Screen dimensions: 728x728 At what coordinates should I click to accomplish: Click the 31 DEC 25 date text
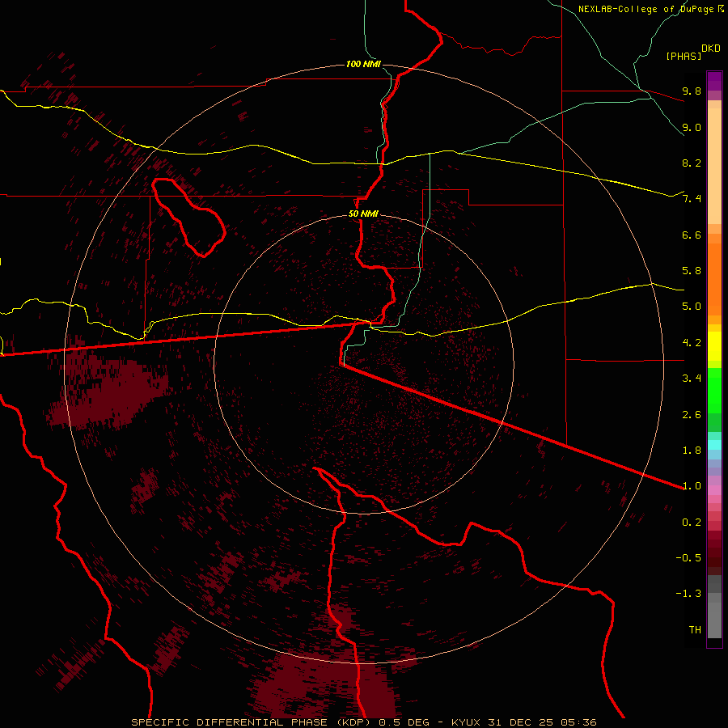pyautogui.click(x=522, y=722)
